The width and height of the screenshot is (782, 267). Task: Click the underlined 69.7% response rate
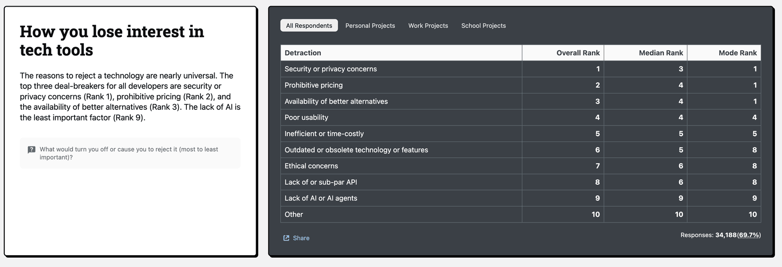749,235
